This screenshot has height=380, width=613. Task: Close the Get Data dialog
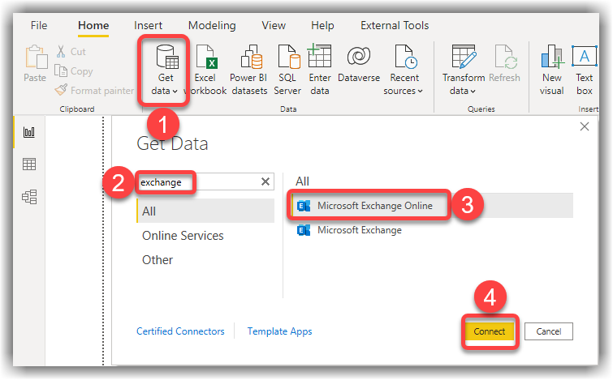click(x=584, y=126)
